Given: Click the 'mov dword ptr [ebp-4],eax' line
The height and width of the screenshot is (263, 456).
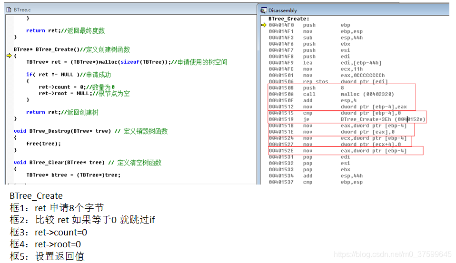Looking at the screenshot, I should (x=337, y=107).
